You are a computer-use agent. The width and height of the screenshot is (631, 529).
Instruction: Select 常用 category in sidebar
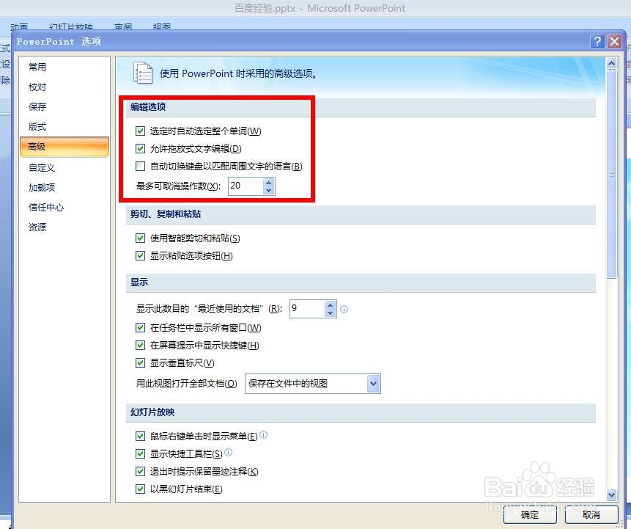(64, 68)
